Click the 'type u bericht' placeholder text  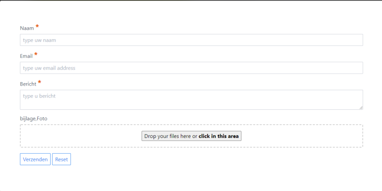tap(39, 96)
